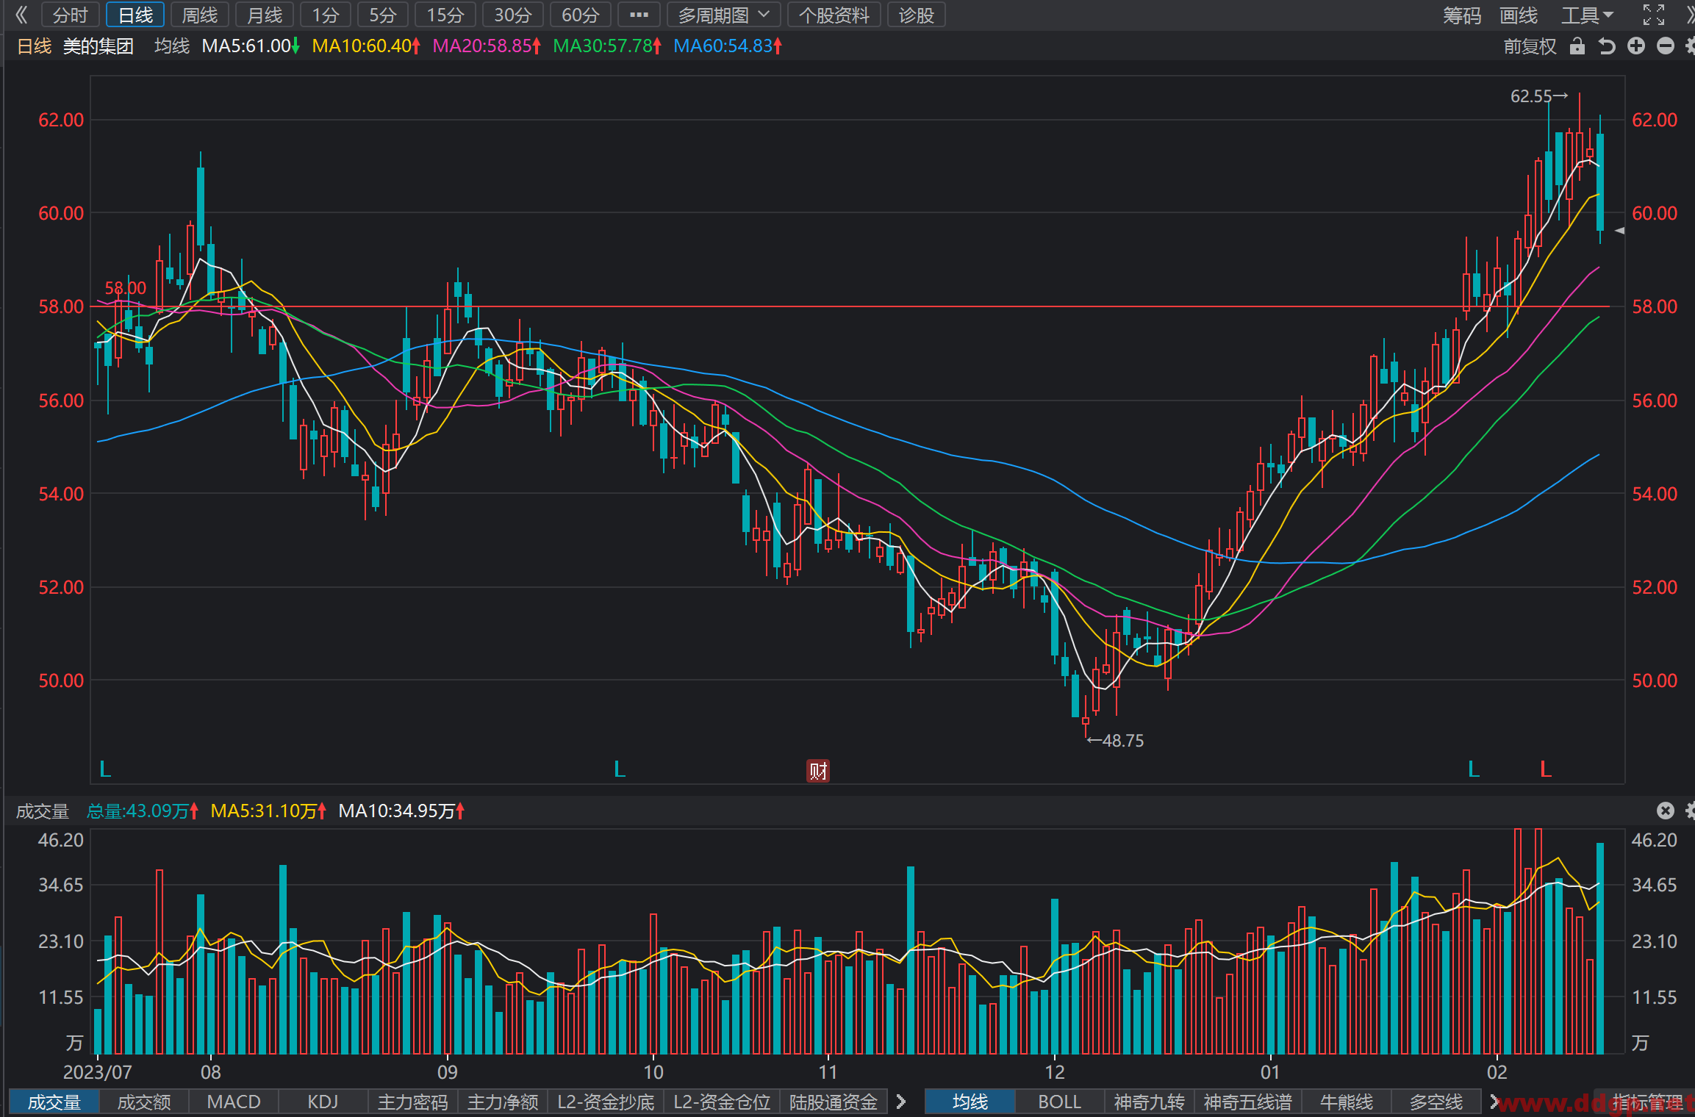Select 多空线 indicator tab
This screenshot has width=1695, height=1117.
1436,1102
